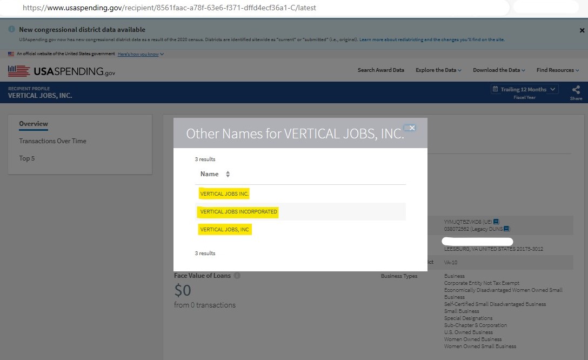Jump to the Top 5 section
The width and height of the screenshot is (588, 360).
click(x=26, y=158)
